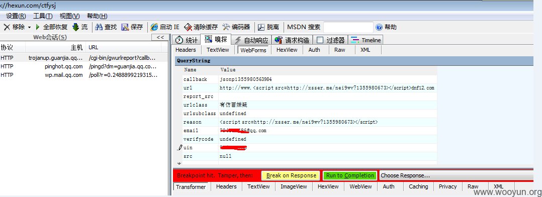542x197 pixels.
Task: Open the Request Builder (请求构造) tab
Action: click(292, 40)
